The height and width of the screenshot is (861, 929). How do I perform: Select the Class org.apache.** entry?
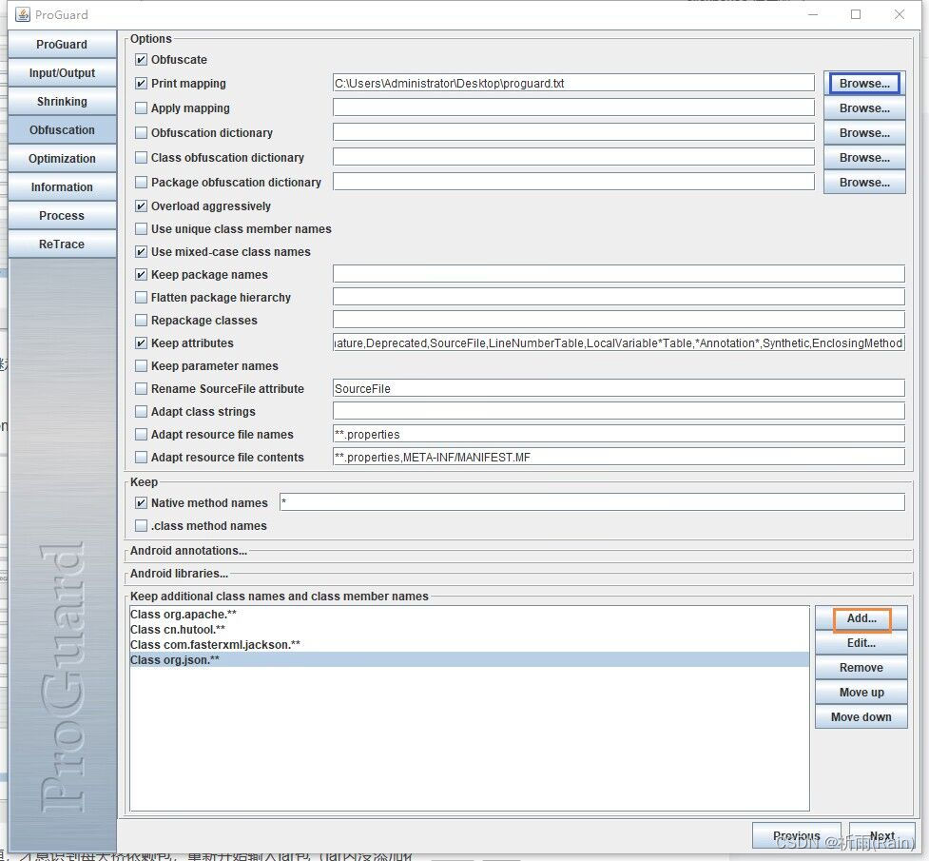[x=469, y=615]
